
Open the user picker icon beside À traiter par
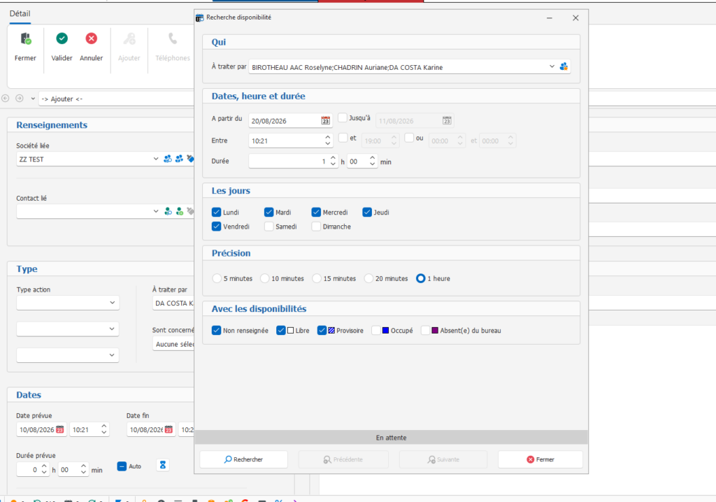(x=564, y=66)
